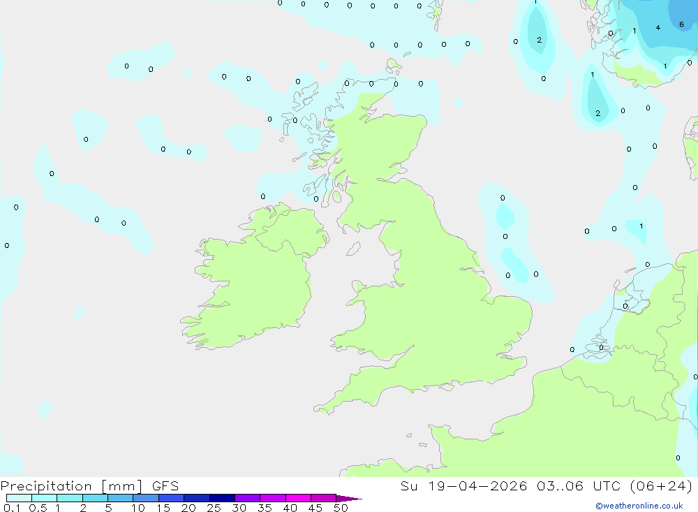Select the '03..06 UTC' time text
698x512 pixels.
pyautogui.click(x=578, y=485)
